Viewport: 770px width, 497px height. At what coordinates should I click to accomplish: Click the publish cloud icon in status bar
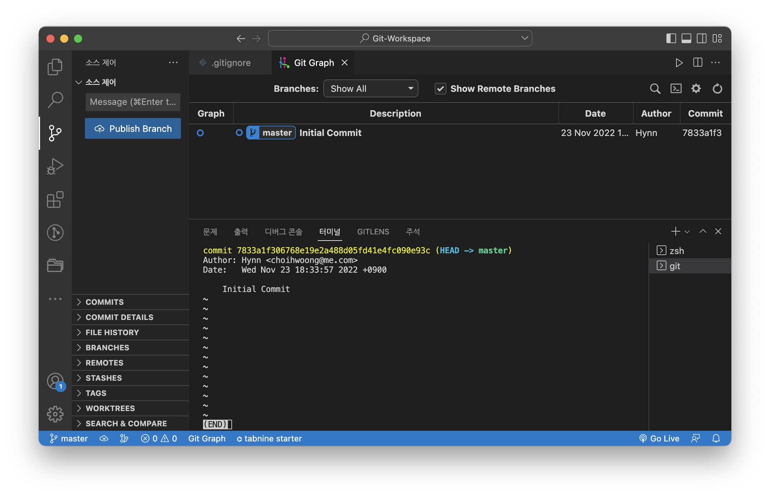pyautogui.click(x=104, y=438)
